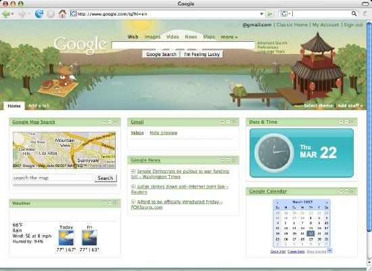The image size is (372, 271).
Task: Minimize the Weather gadget
Action: click(x=110, y=203)
